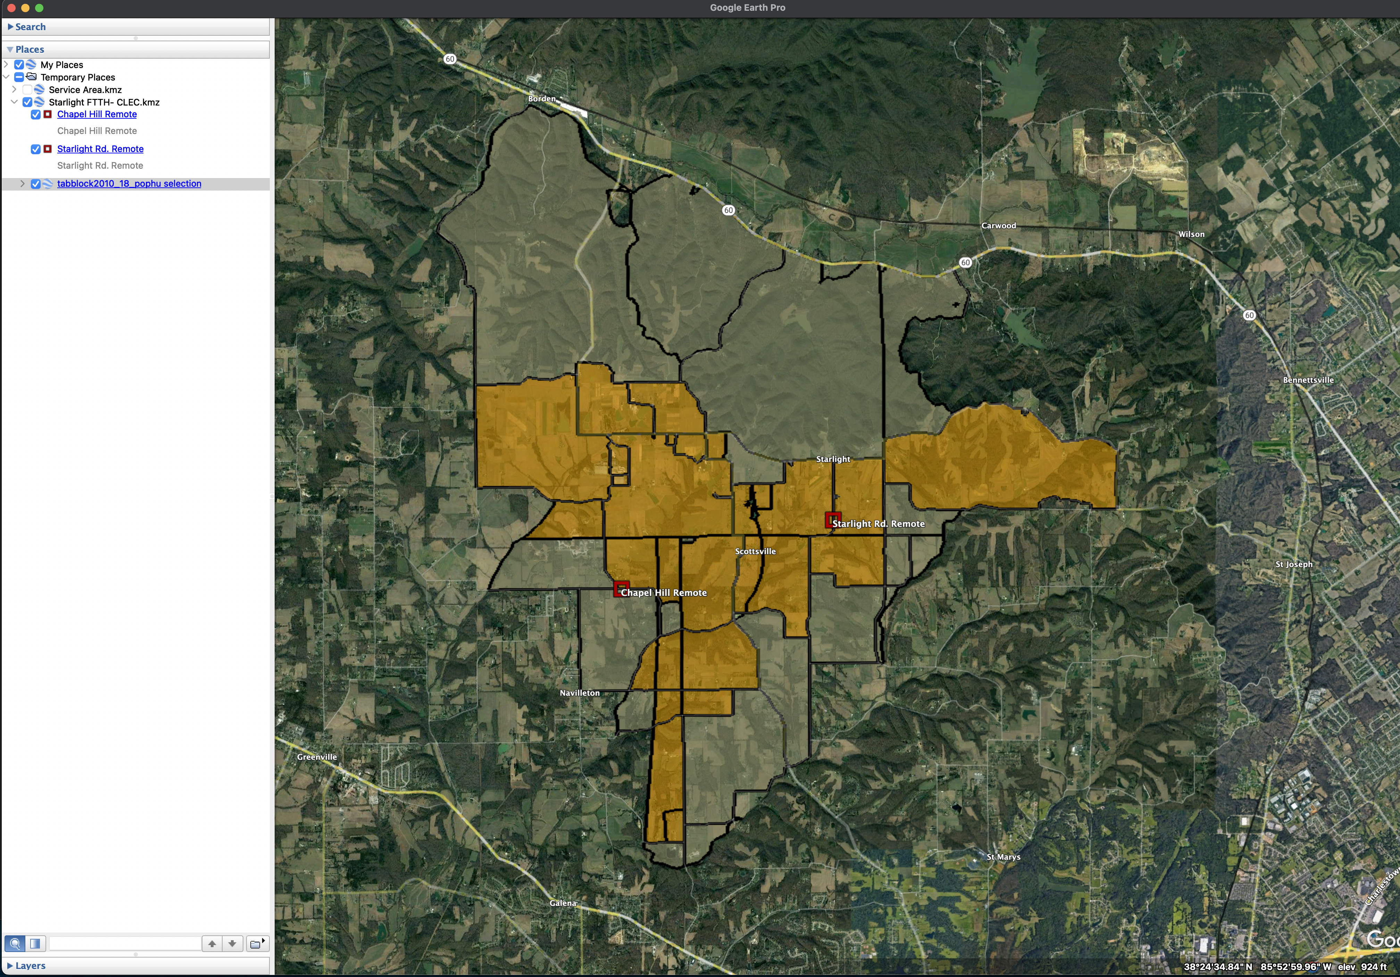Image resolution: width=1400 pixels, height=977 pixels.
Task: Select the Temporary Places label
Action: coord(77,77)
